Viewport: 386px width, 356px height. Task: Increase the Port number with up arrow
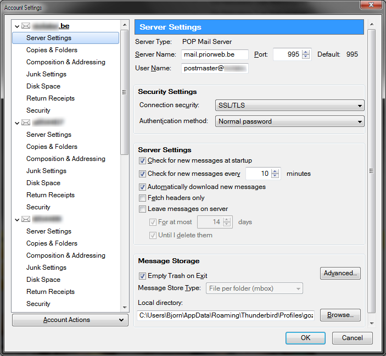point(306,52)
